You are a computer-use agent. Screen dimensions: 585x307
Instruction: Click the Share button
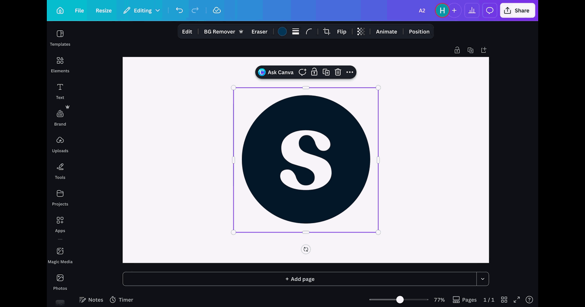click(x=517, y=10)
